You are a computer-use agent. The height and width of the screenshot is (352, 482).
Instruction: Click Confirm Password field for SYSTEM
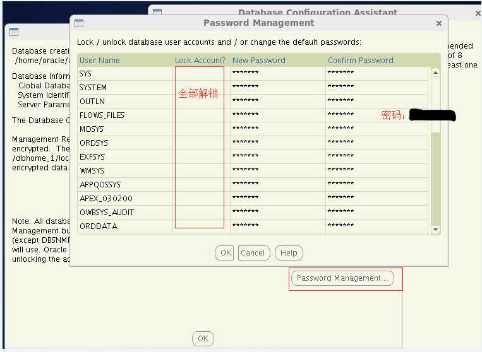point(377,88)
